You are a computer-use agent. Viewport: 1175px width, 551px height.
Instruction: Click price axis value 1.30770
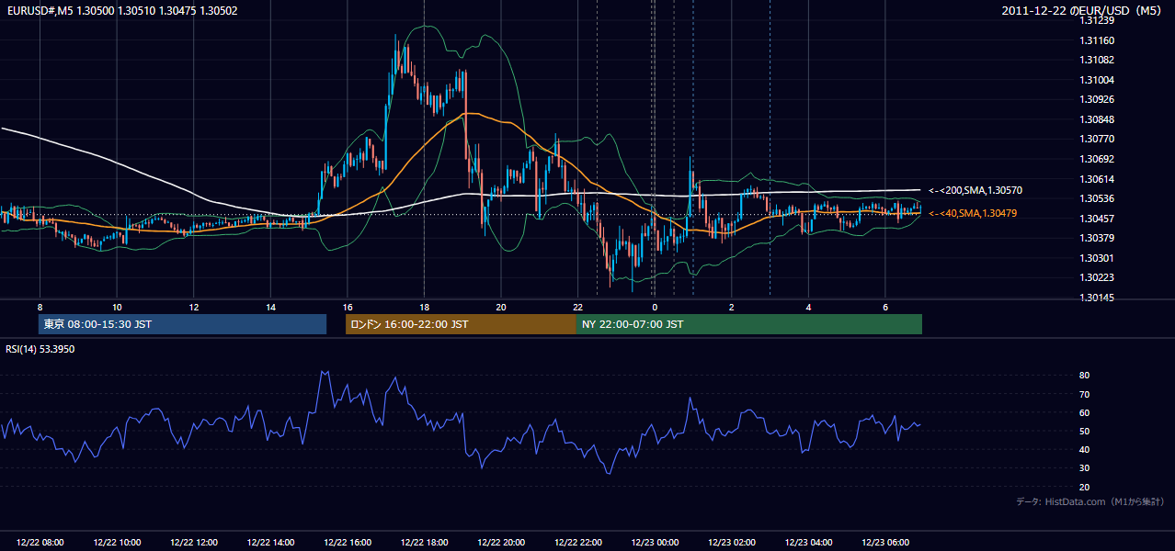(x=1097, y=139)
